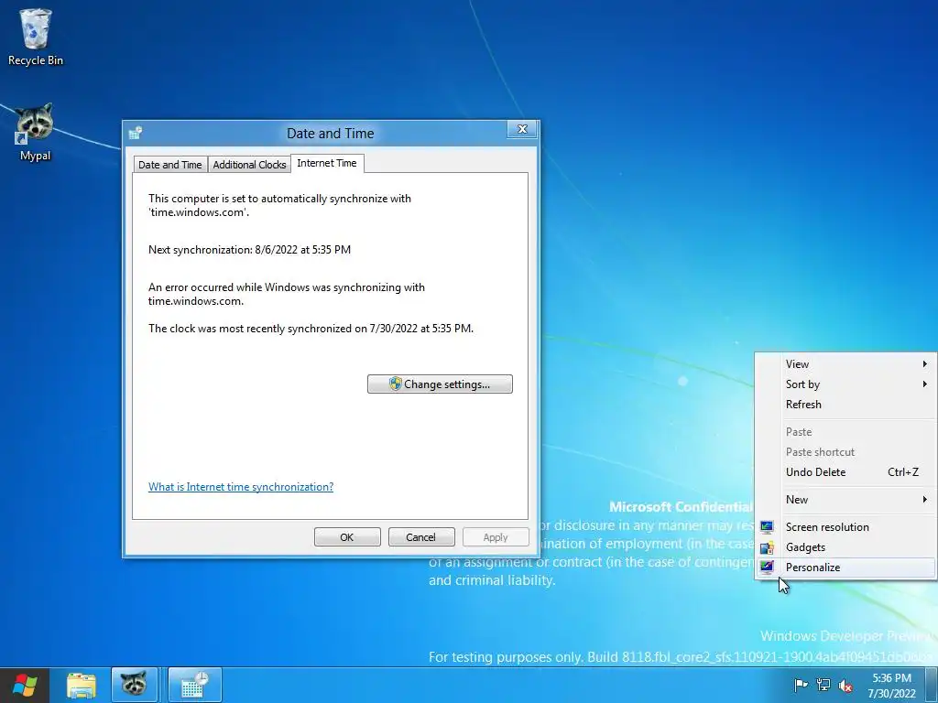Click the Change settings button
This screenshot has width=938, height=703.
(x=440, y=384)
